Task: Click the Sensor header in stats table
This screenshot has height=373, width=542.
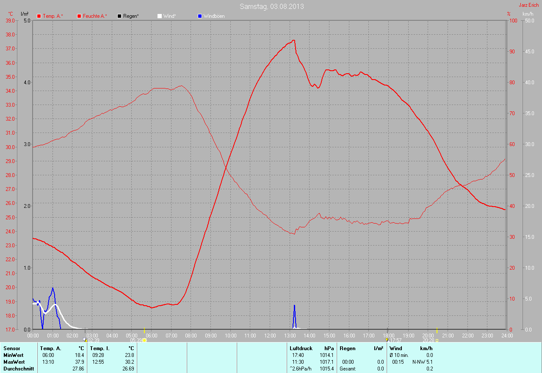Action: [11, 348]
